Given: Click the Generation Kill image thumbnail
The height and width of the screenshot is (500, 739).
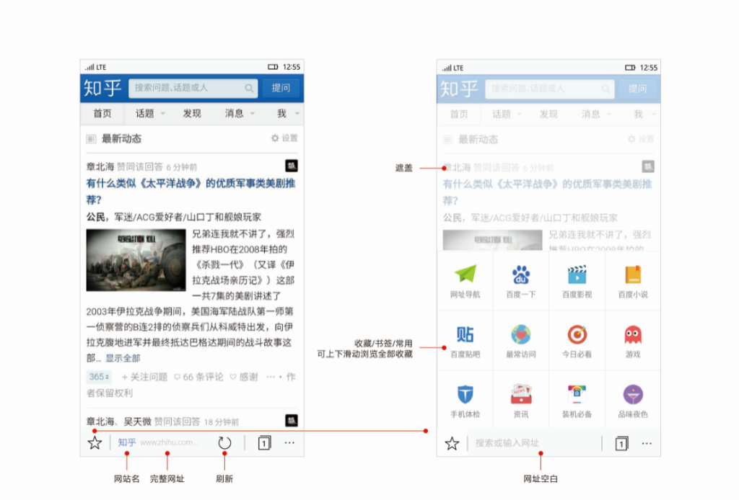Looking at the screenshot, I should (x=136, y=260).
